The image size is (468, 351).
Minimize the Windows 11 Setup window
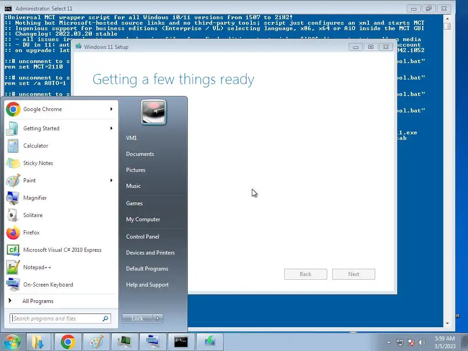[356, 47]
